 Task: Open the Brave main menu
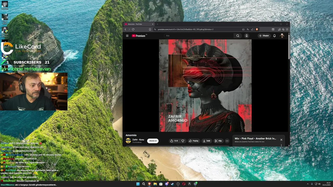287,29
